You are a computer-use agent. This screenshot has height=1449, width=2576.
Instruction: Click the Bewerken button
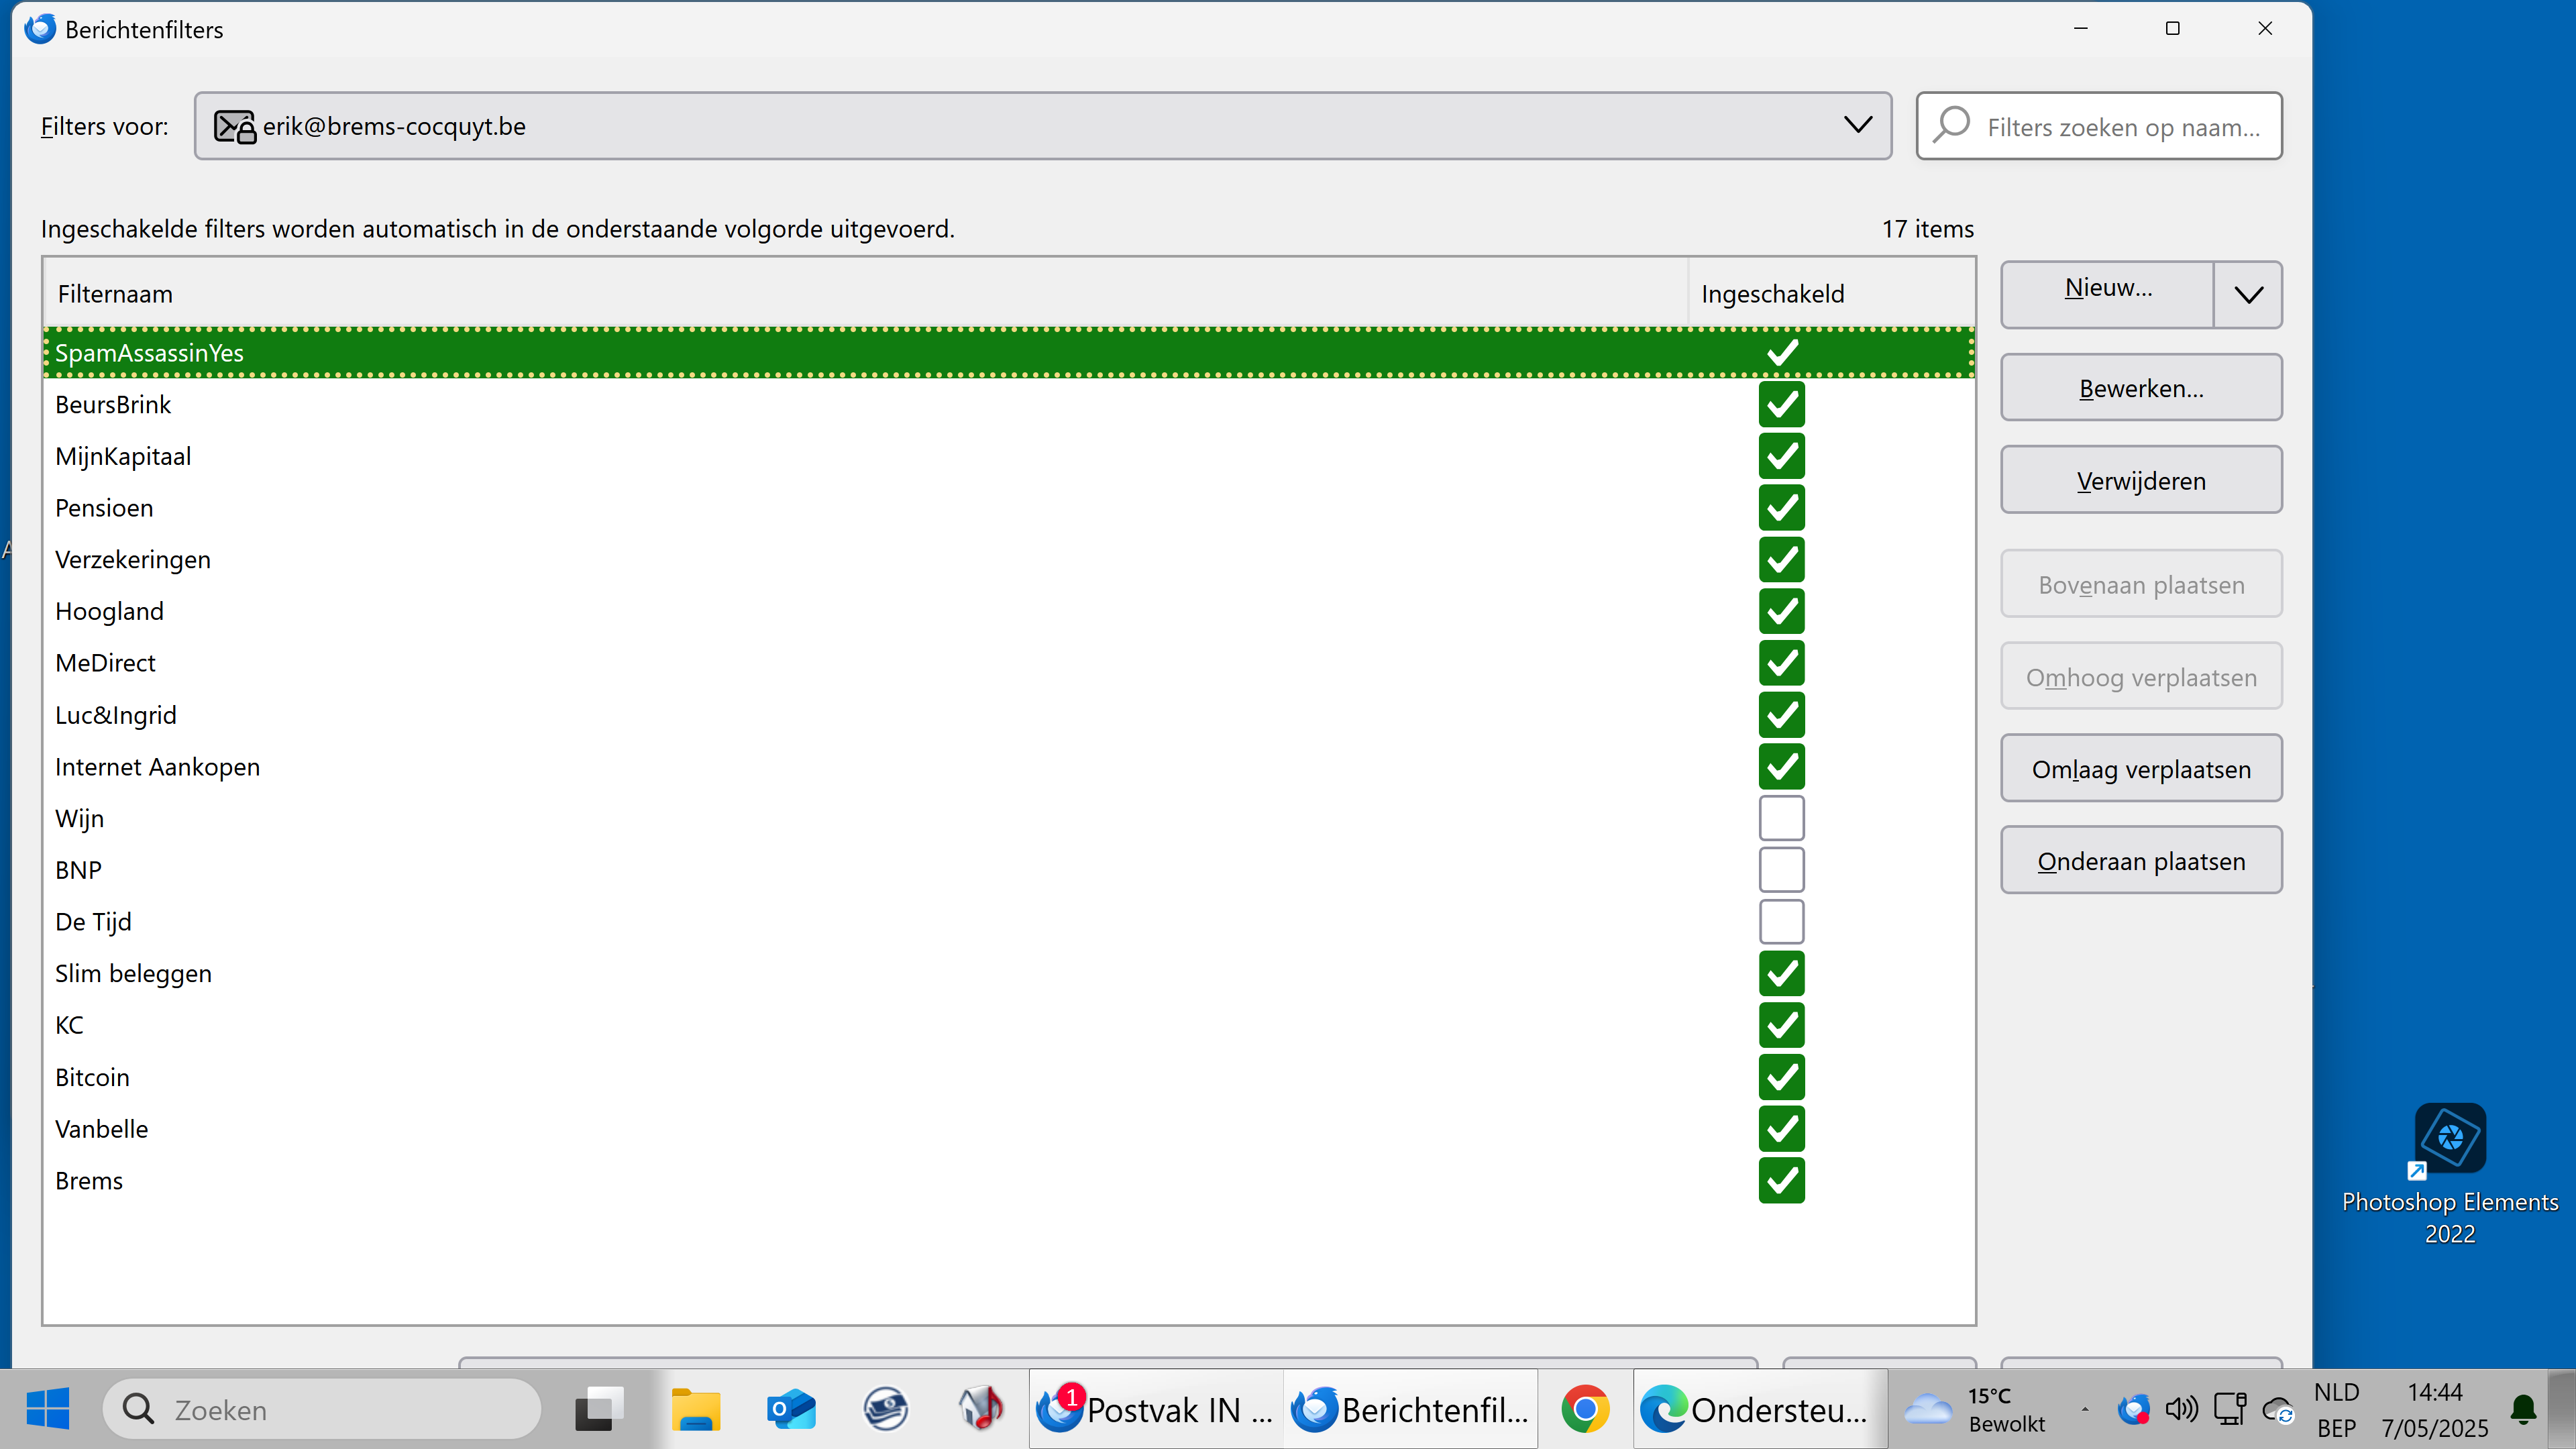point(2140,388)
